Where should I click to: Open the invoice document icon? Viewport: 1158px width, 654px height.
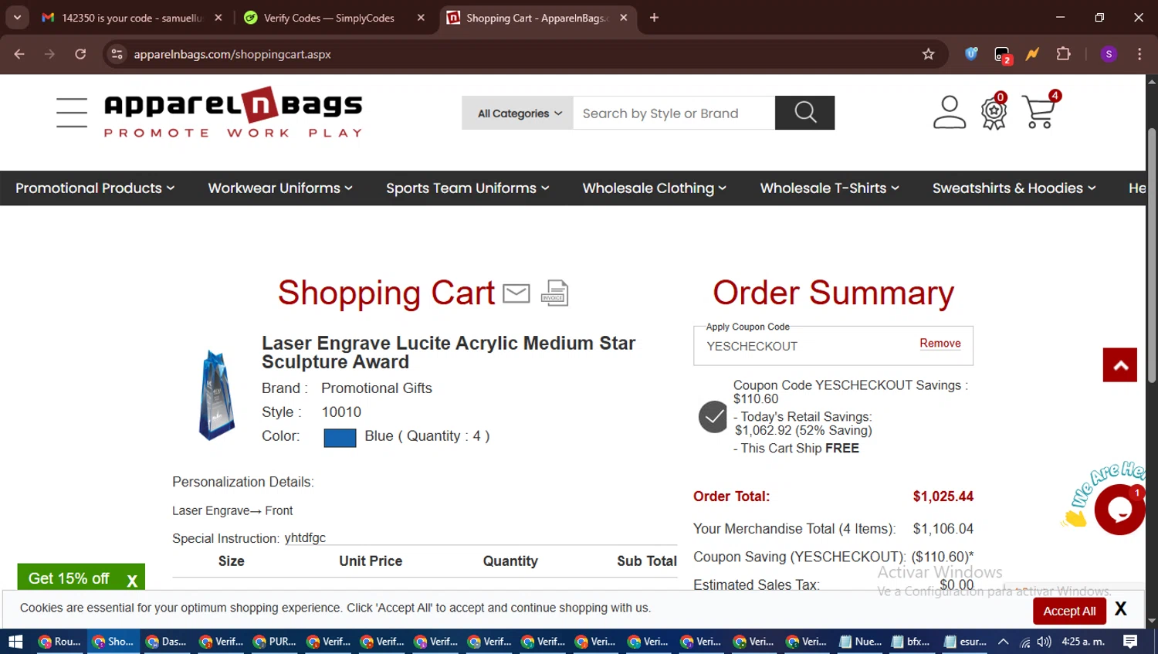coord(555,293)
